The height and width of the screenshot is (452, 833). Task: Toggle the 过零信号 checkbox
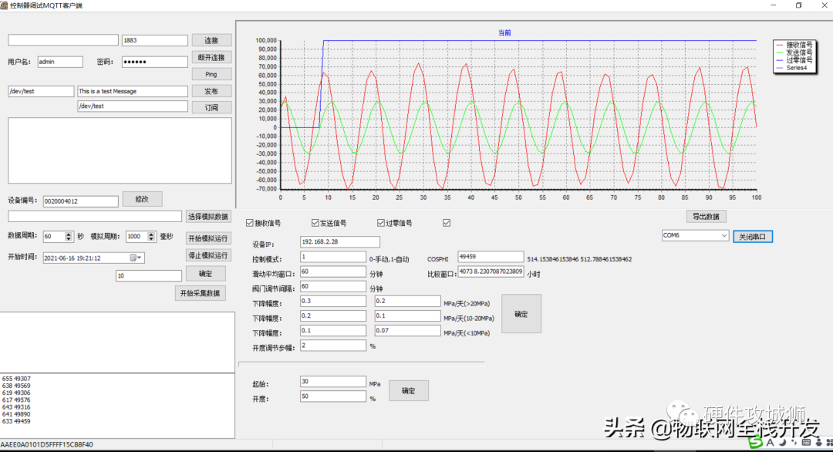(381, 223)
